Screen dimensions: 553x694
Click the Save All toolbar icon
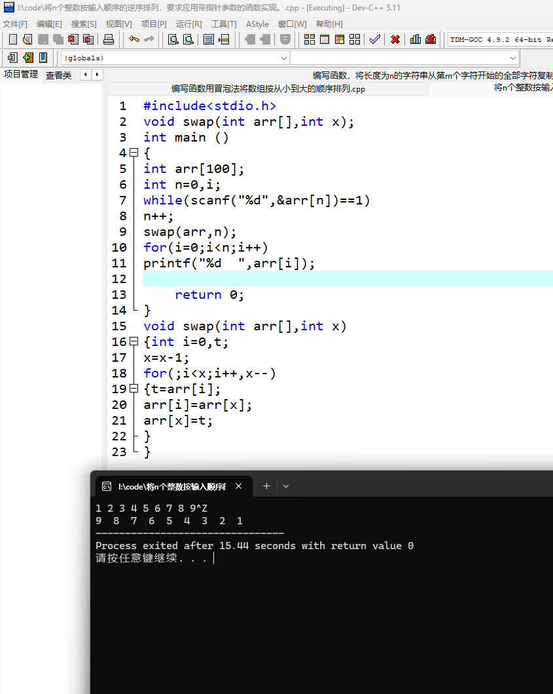58,39
